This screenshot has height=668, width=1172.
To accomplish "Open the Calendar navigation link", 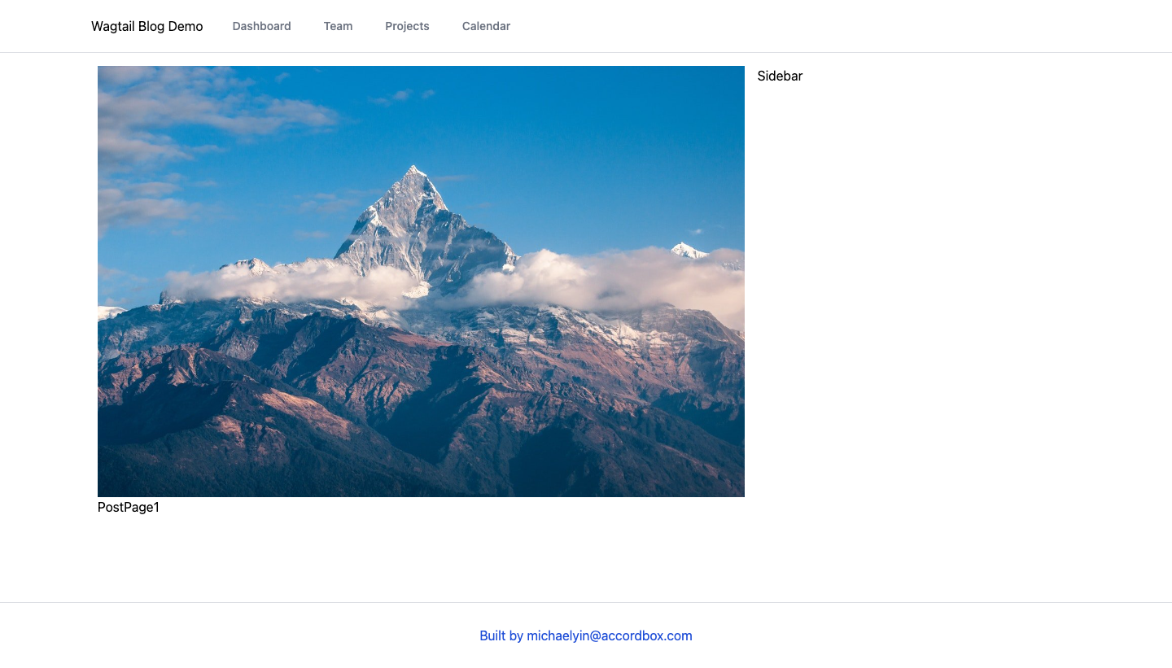I will 486,26.
